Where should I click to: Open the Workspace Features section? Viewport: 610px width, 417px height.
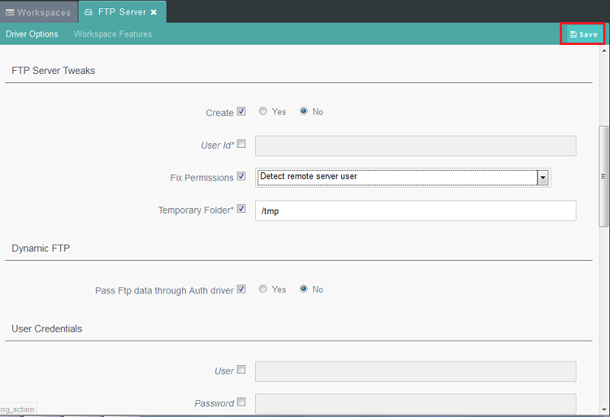click(x=113, y=34)
